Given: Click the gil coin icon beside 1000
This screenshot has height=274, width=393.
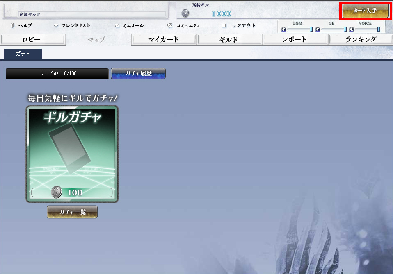Looking at the screenshot, I should (185, 14).
